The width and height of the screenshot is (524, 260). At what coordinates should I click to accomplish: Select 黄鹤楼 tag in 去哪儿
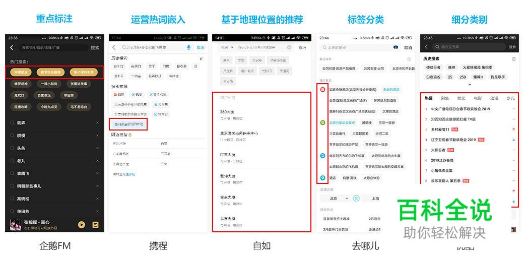tap(367, 122)
